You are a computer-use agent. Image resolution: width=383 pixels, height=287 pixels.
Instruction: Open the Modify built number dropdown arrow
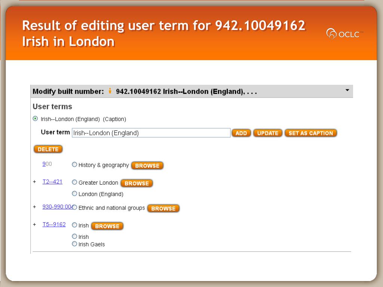click(x=347, y=90)
